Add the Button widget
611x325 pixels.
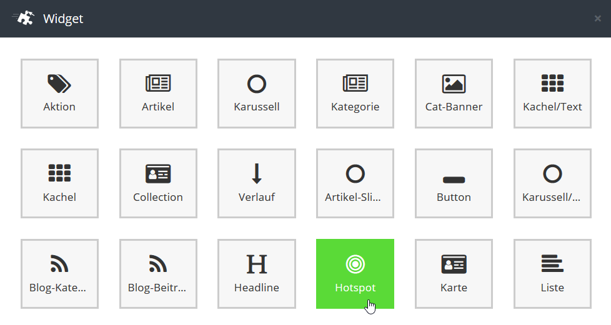click(x=454, y=183)
